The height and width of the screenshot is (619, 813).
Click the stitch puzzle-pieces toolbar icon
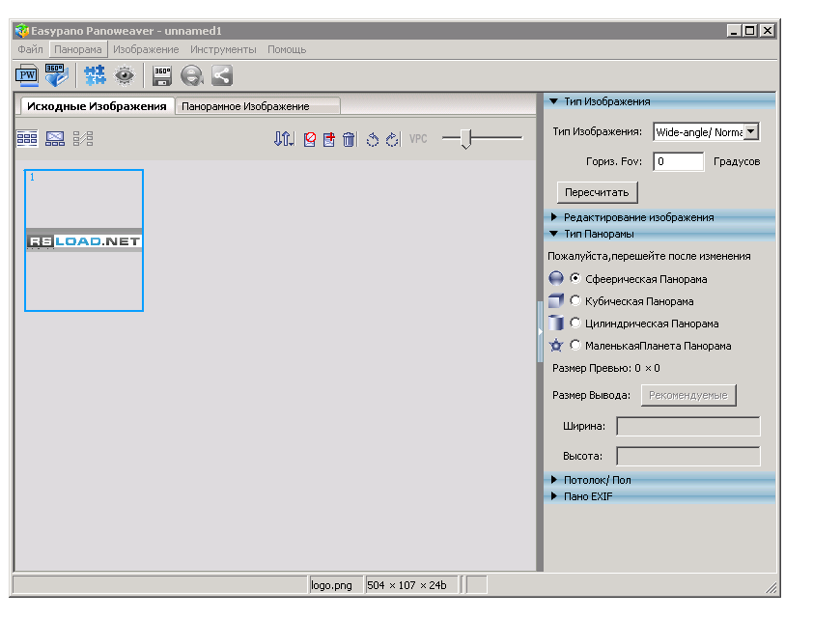tap(95, 75)
